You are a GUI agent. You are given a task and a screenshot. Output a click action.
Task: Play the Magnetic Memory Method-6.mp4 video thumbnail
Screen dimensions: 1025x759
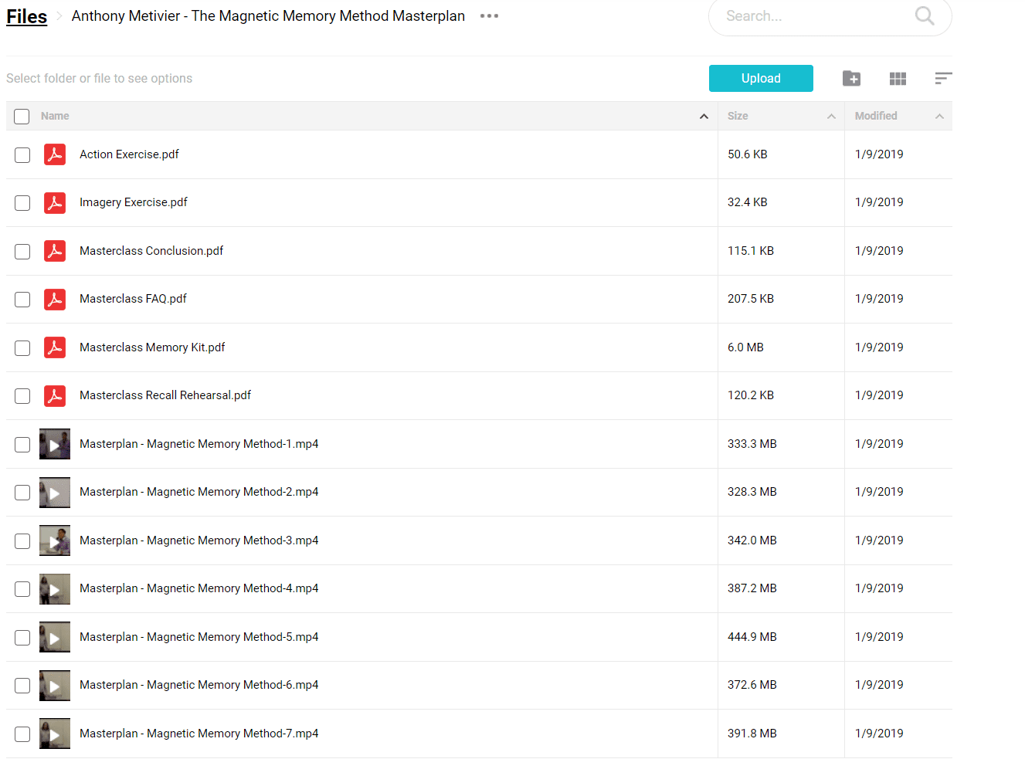55,685
